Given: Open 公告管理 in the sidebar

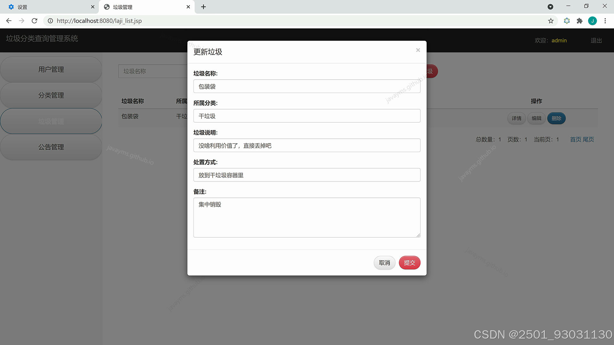Looking at the screenshot, I should tap(51, 147).
